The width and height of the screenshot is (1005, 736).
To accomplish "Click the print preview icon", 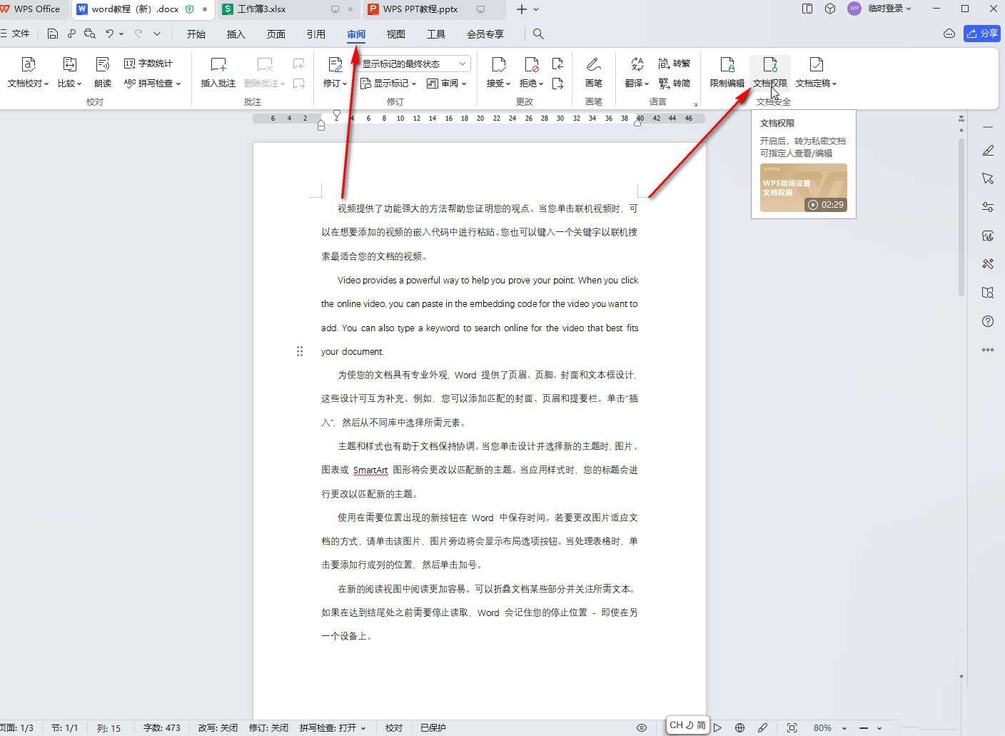I will [90, 34].
